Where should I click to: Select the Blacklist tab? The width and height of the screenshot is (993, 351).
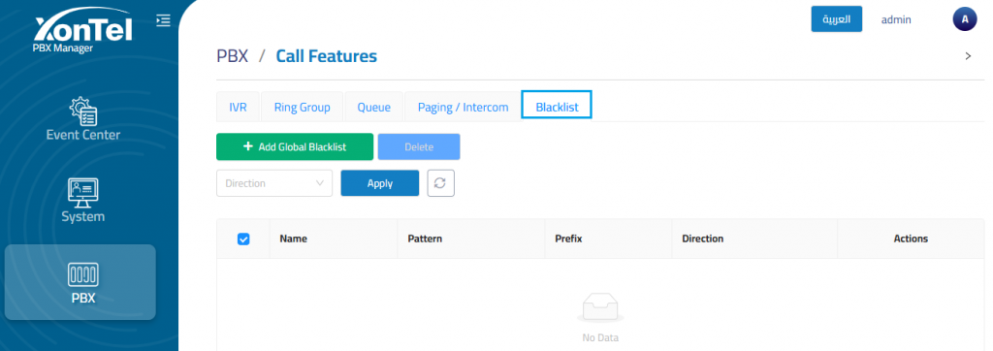point(557,105)
